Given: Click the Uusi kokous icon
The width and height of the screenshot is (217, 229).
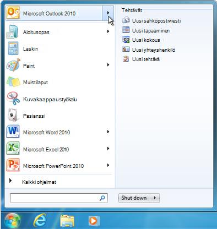Looking at the screenshot, I should [x=126, y=40].
